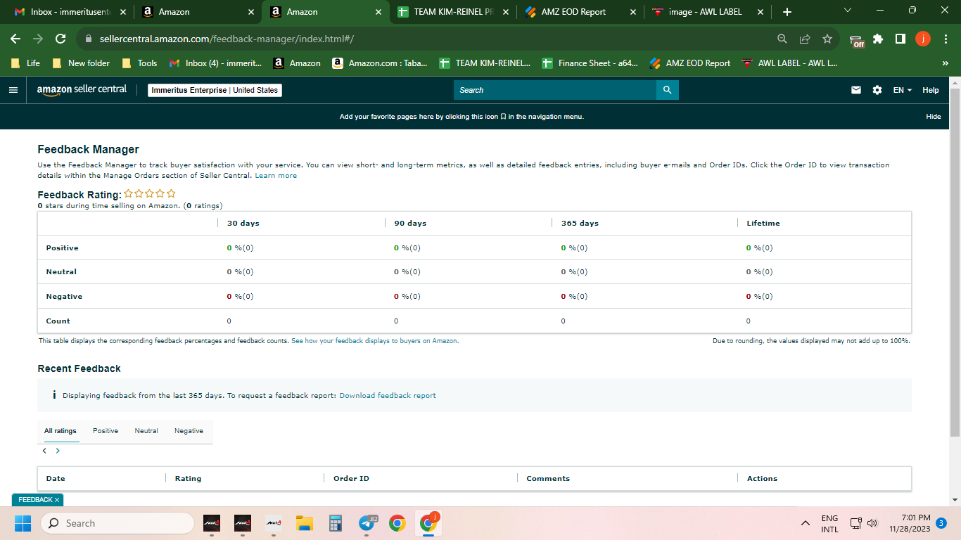Viewport: 961px width, 540px height.
Task: Open the Chrome profile avatar
Action: coord(923,39)
